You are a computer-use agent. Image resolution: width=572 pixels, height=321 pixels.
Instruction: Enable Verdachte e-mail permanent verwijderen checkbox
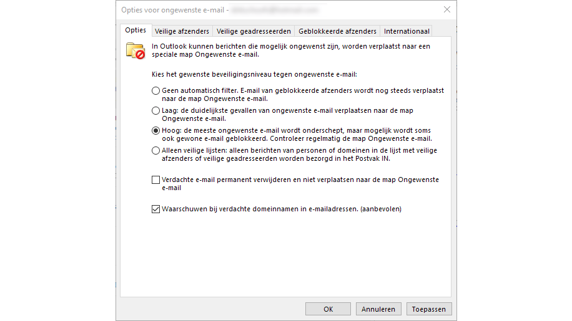(x=155, y=180)
